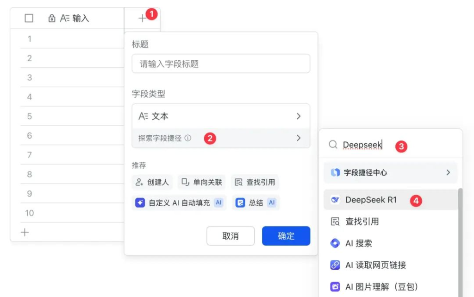The width and height of the screenshot is (474, 297).
Task: Expand the 探索字段捷径 submenu arrow
Action: [x=299, y=138]
